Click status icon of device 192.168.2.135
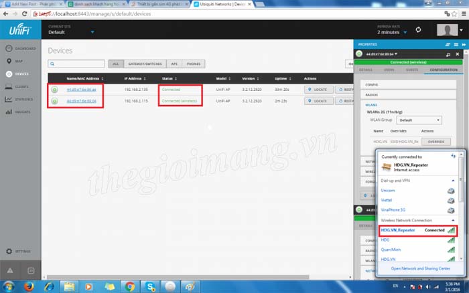469x293 pixels. click(x=54, y=90)
